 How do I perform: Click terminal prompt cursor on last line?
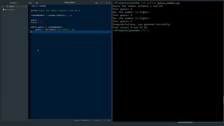pyautogui.click(x=148, y=30)
